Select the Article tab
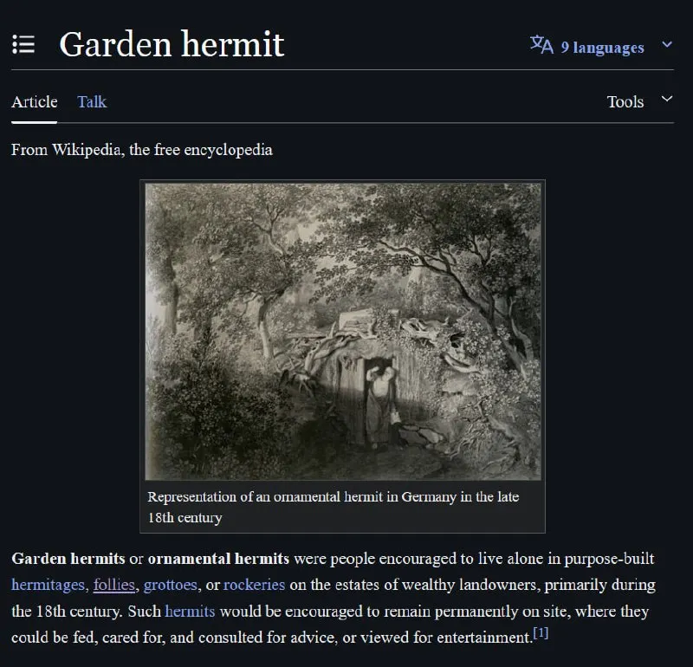The image size is (693, 667). tap(35, 101)
